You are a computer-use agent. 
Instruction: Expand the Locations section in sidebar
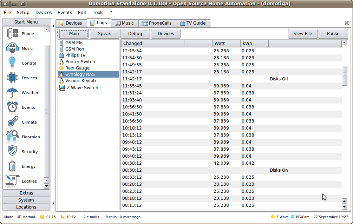click(x=26, y=207)
